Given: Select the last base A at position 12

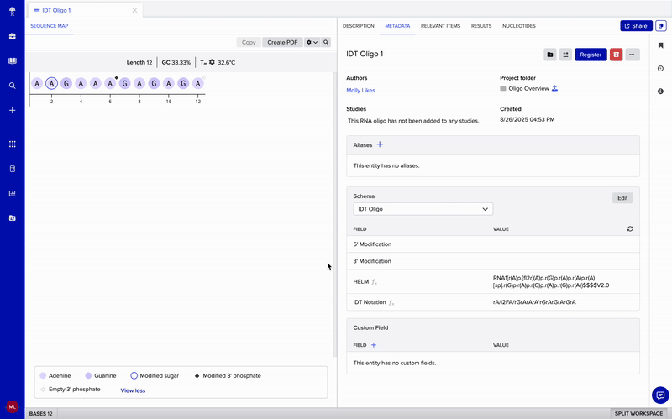Looking at the screenshot, I should [x=197, y=83].
